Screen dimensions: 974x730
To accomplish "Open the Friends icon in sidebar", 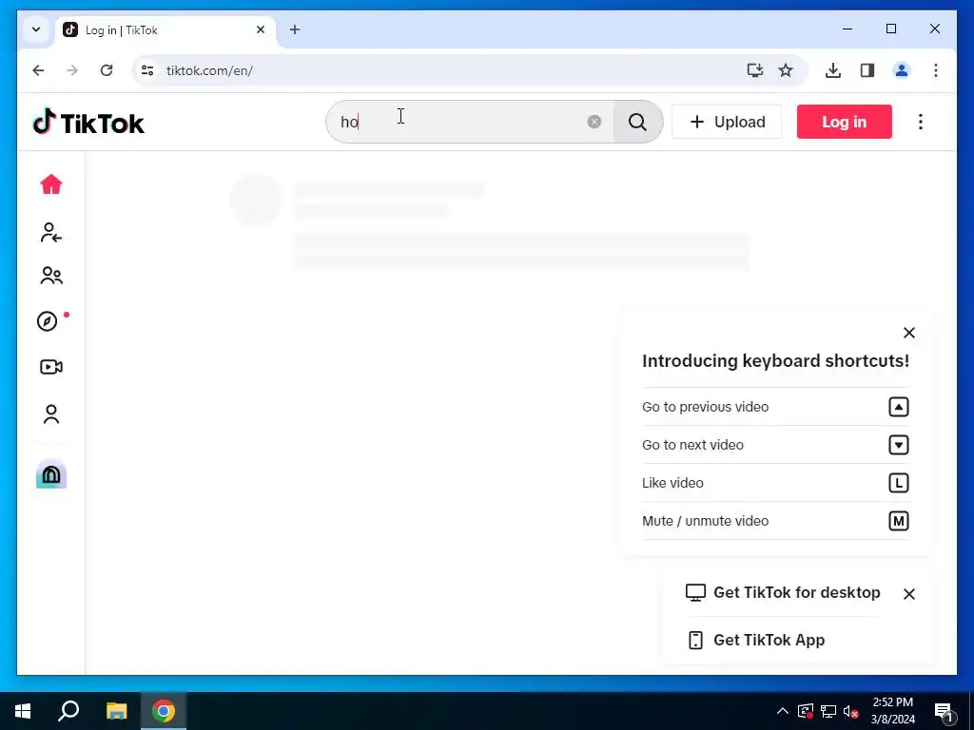I will point(51,276).
